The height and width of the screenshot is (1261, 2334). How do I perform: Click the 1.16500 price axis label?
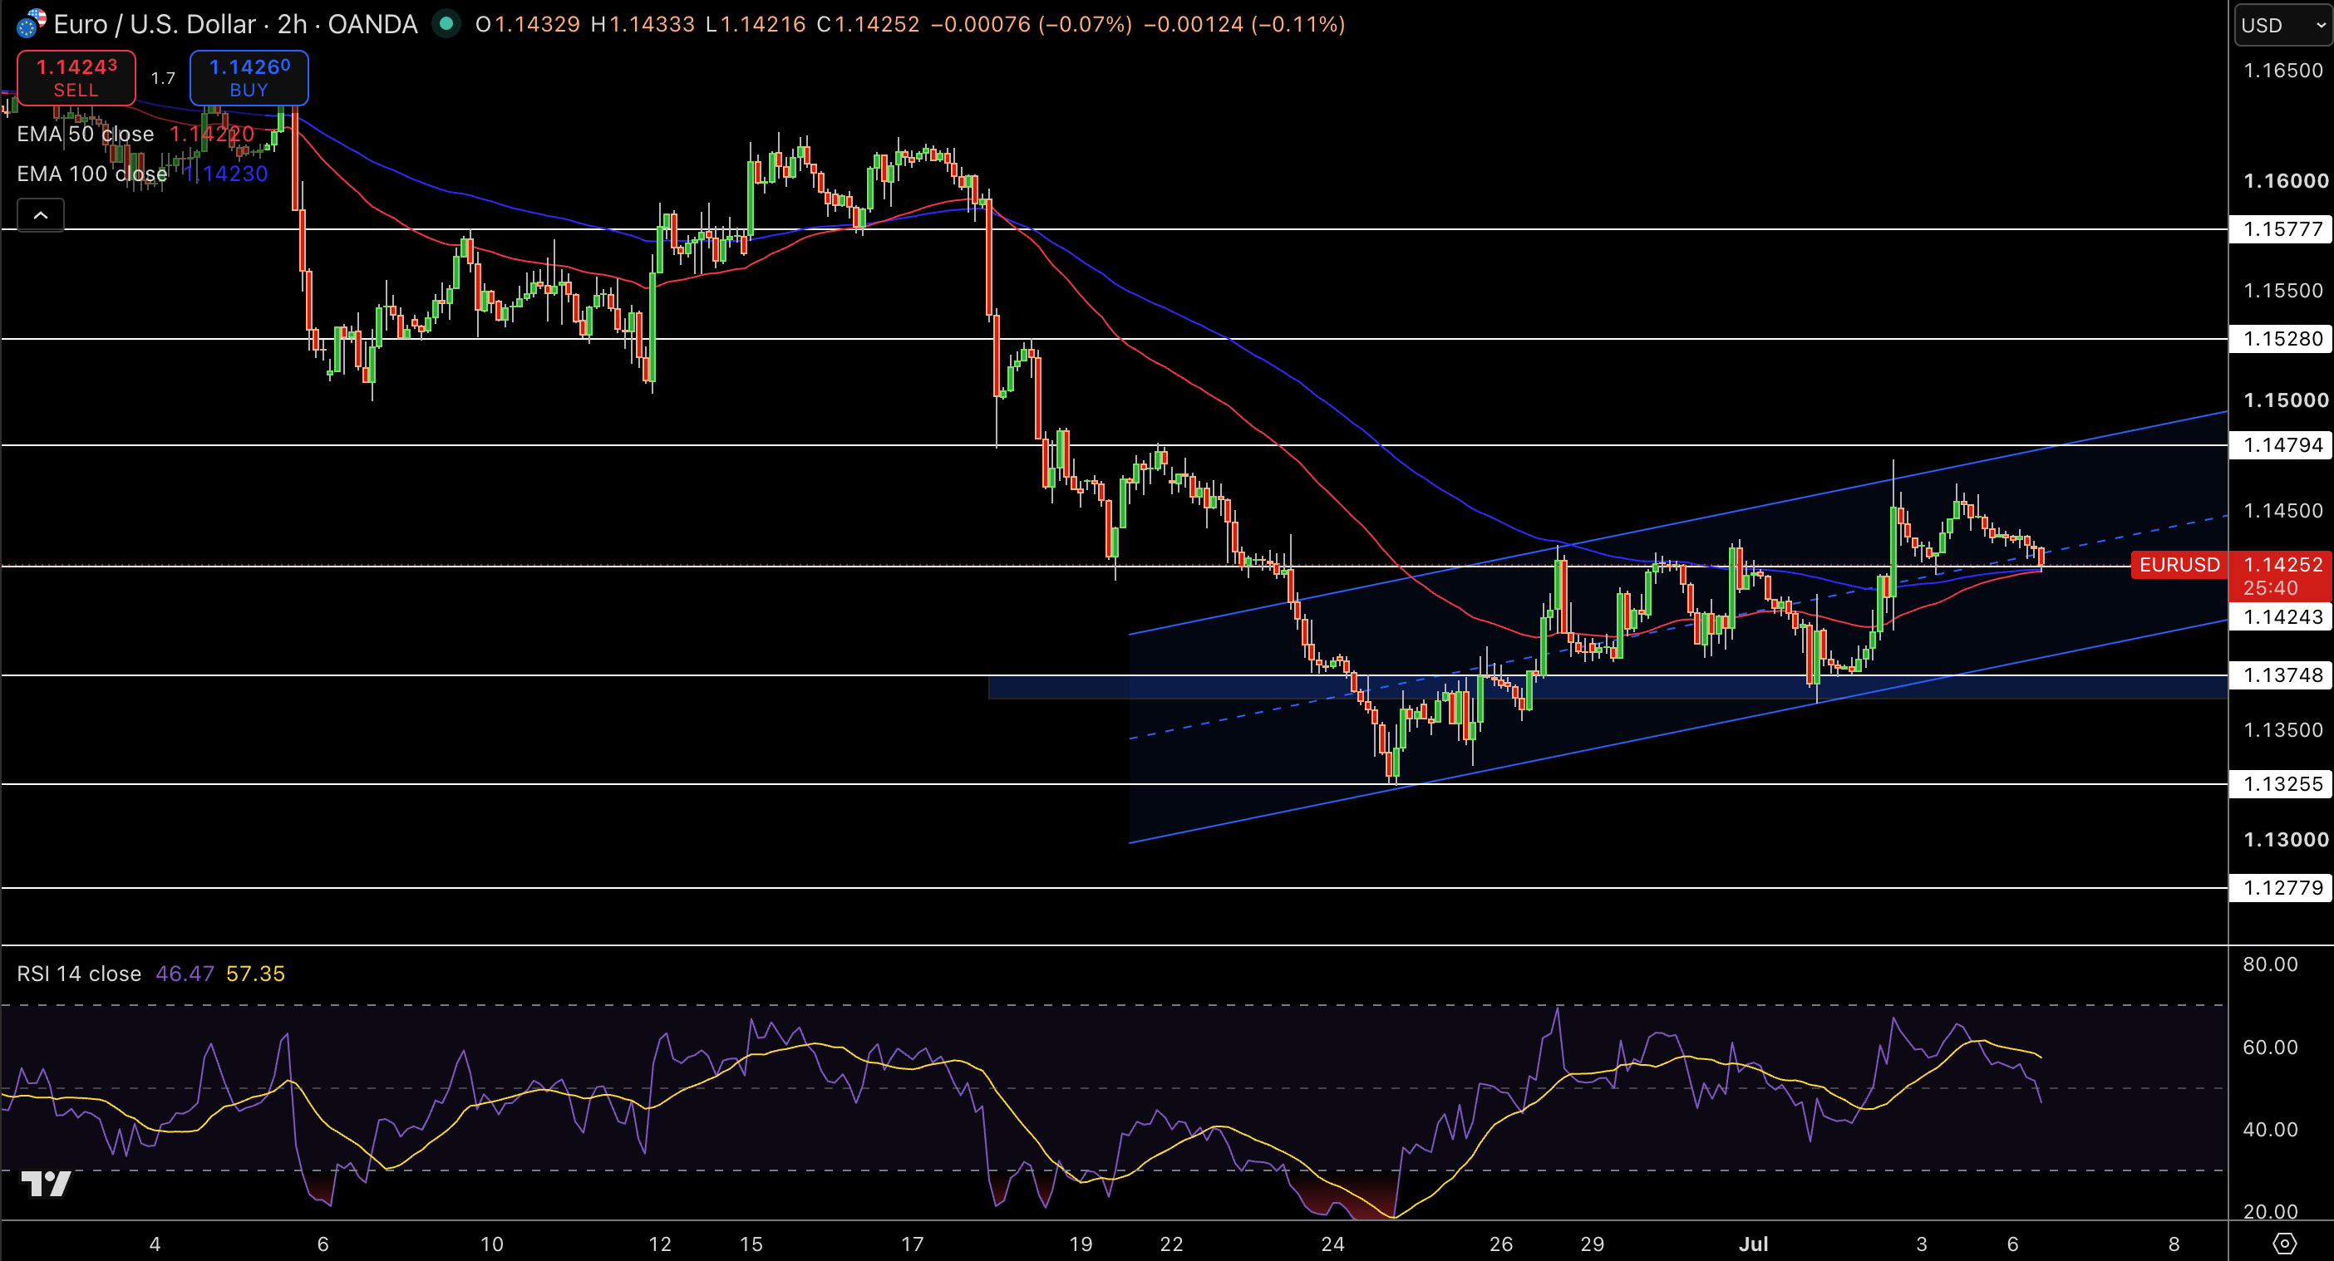(2283, 71)
